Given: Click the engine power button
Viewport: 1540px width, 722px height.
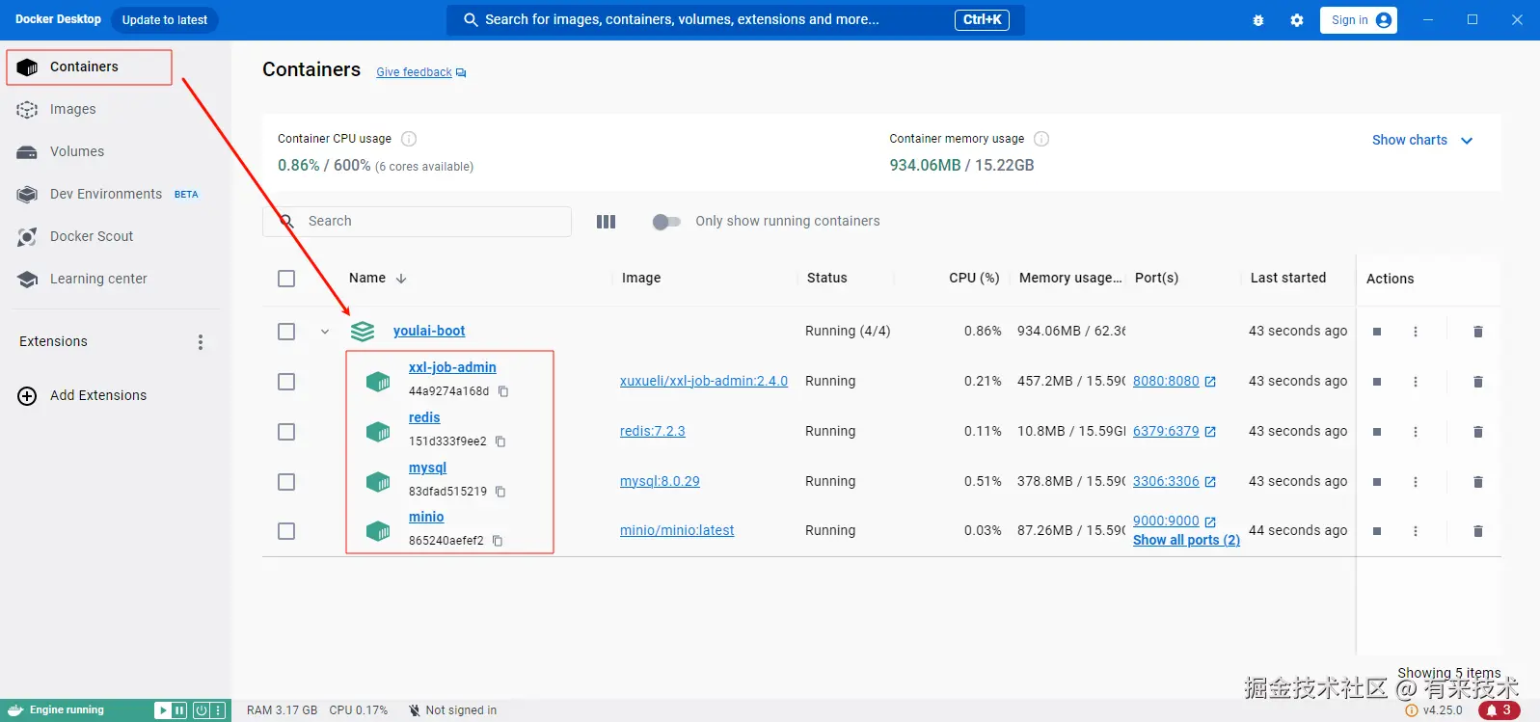Looking at the screenshot, I should (x=202, y=710).
